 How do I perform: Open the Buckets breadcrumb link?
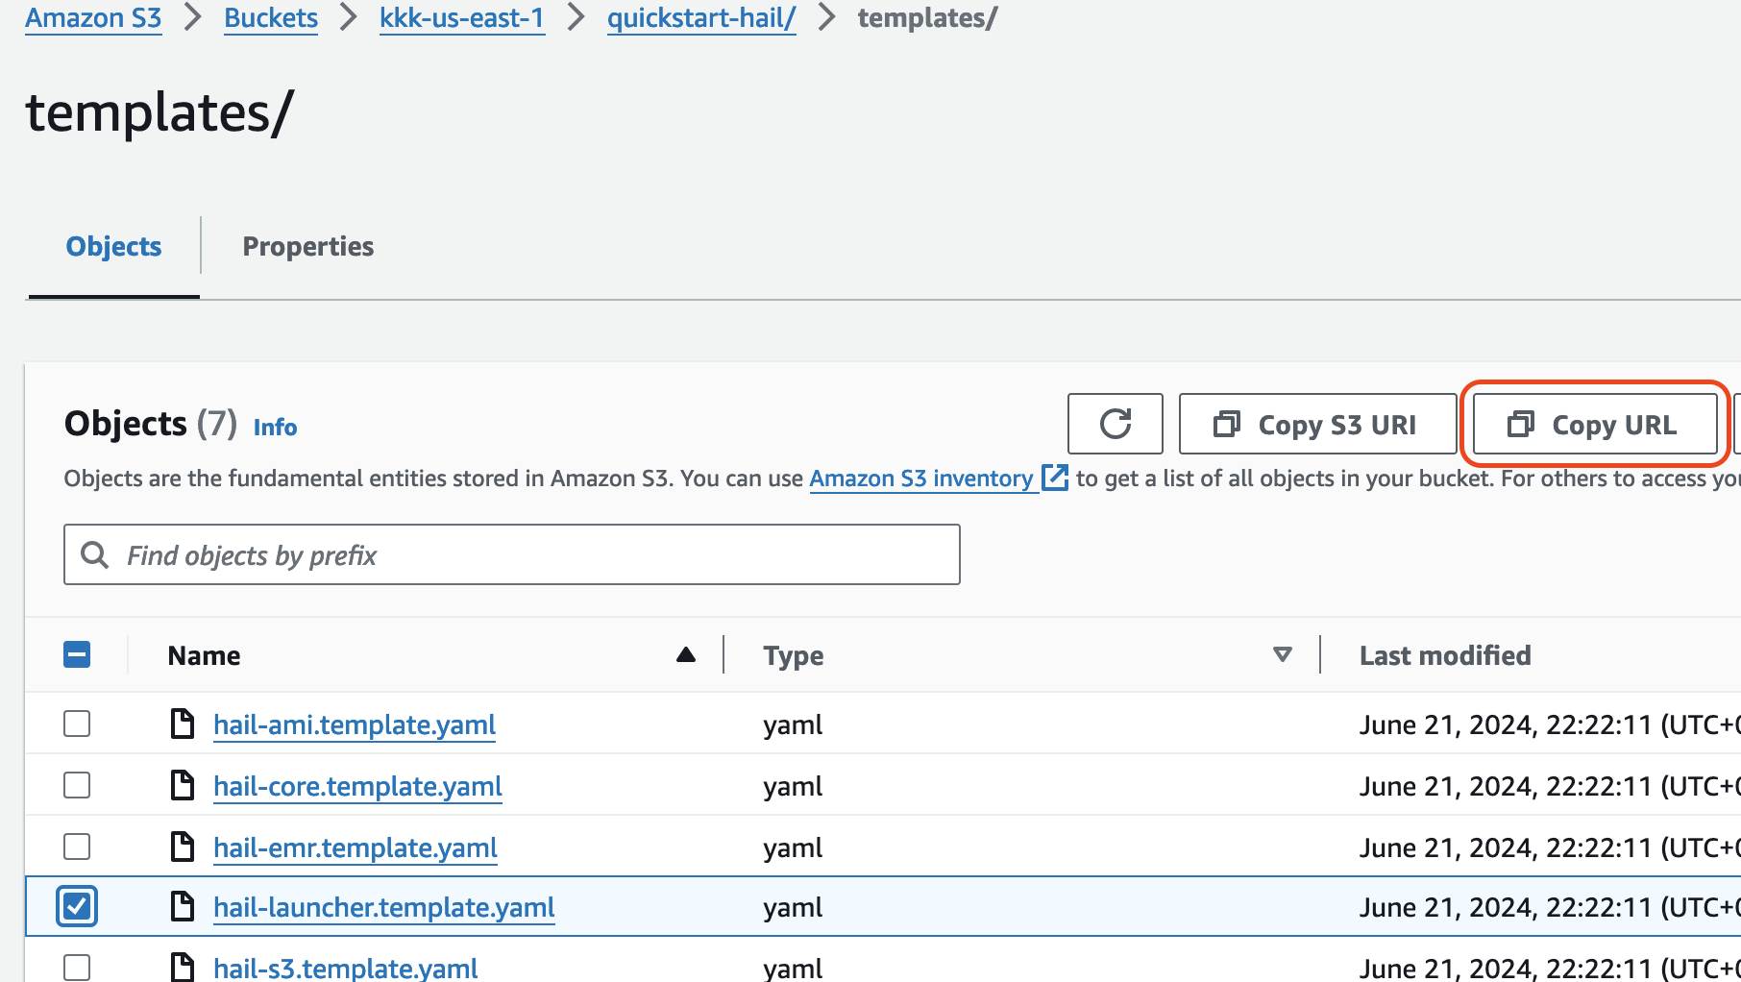point(271,17)
